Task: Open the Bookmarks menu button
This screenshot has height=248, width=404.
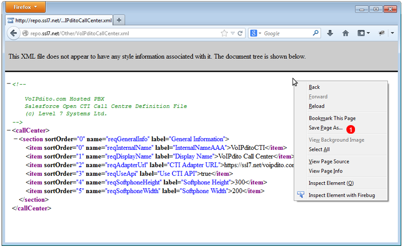Action: coord(364,33)
